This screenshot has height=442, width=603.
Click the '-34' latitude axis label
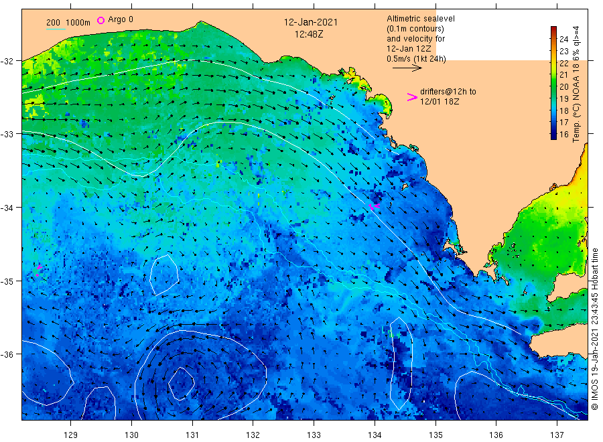click(7, 208)
